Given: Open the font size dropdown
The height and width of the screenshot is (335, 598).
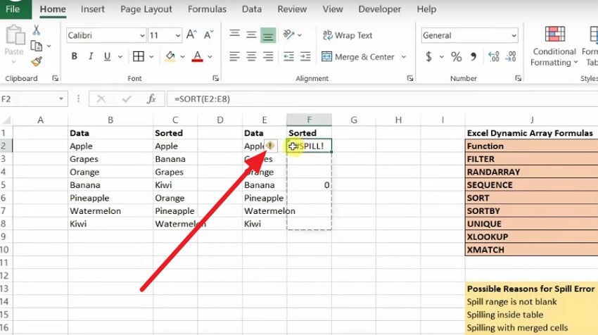Looking at the screenshot, I should click(178, 35).
